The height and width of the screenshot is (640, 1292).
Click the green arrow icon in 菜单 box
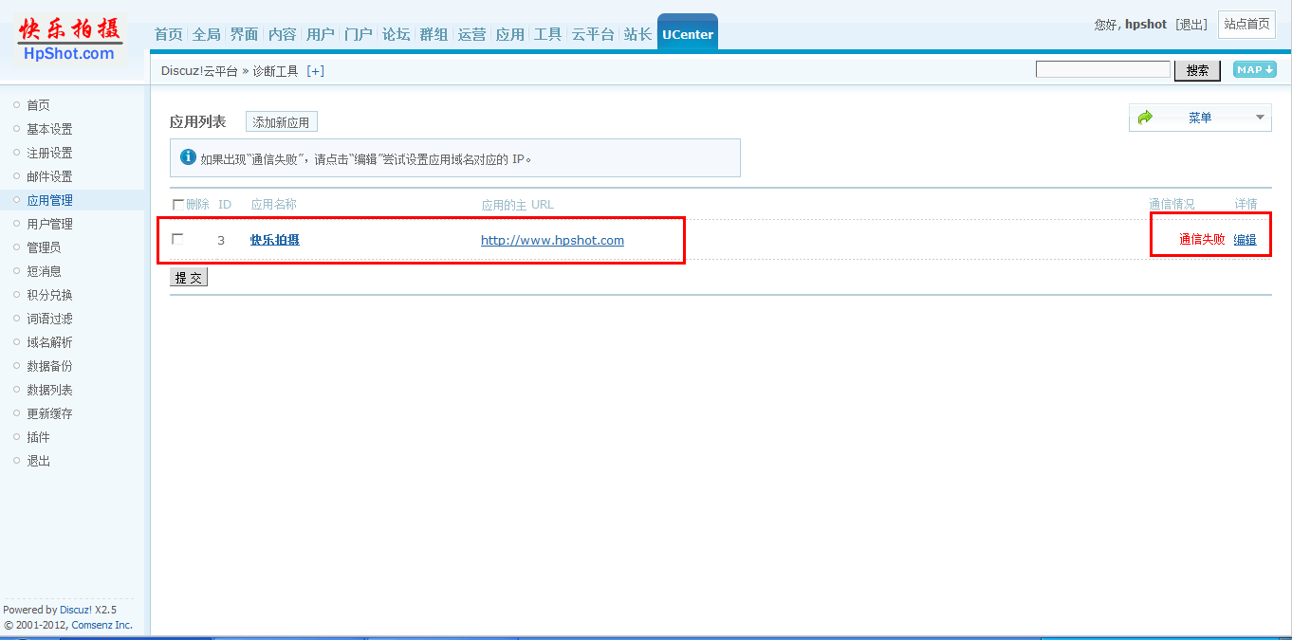pos(1145,118)
